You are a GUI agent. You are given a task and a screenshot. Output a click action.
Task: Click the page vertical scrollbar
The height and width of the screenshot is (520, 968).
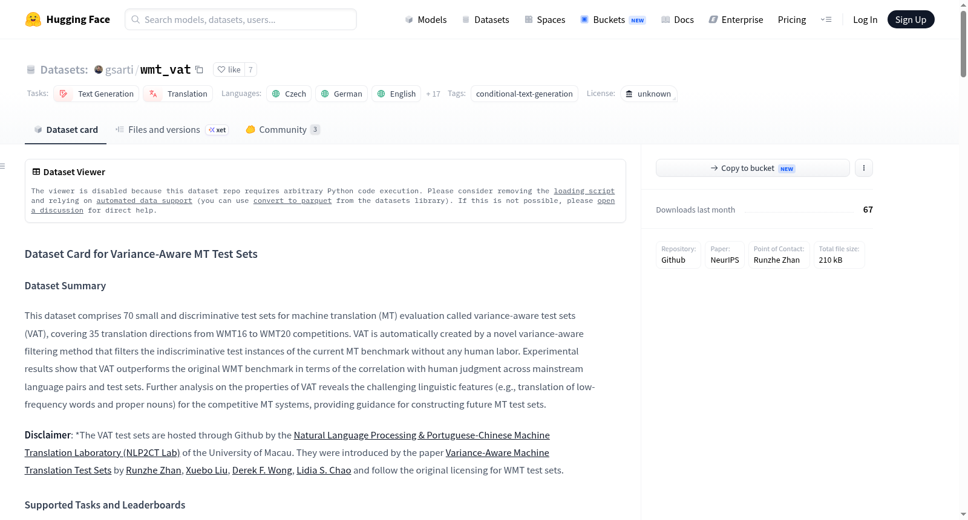coord(963,260)
